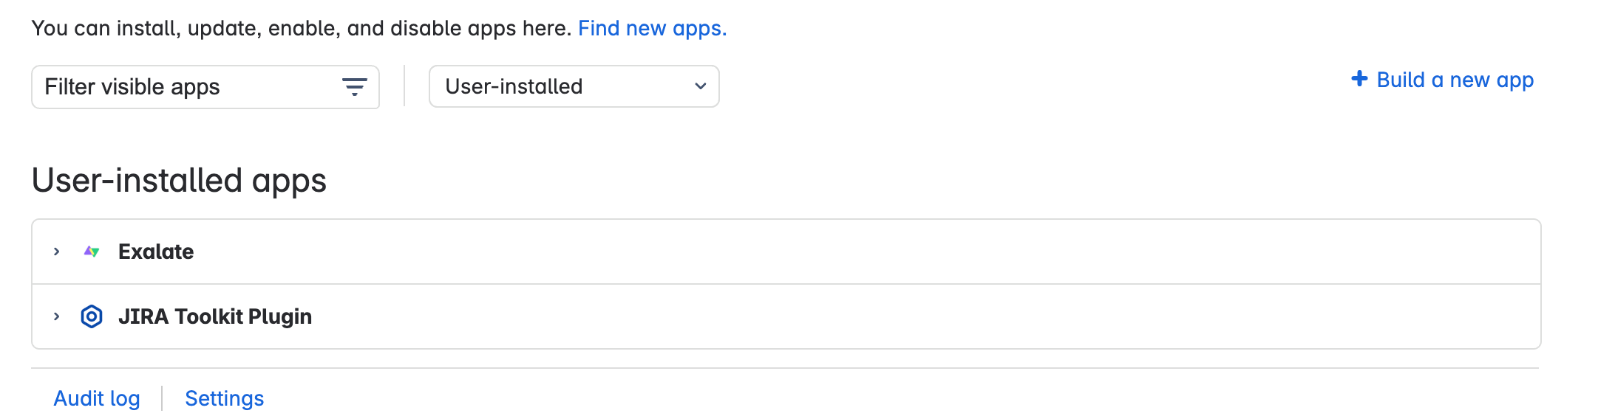1598x416 pixels.
Task: Click the empty area of the JIRA Toolkit Plugin row
Action: (887, 316)
